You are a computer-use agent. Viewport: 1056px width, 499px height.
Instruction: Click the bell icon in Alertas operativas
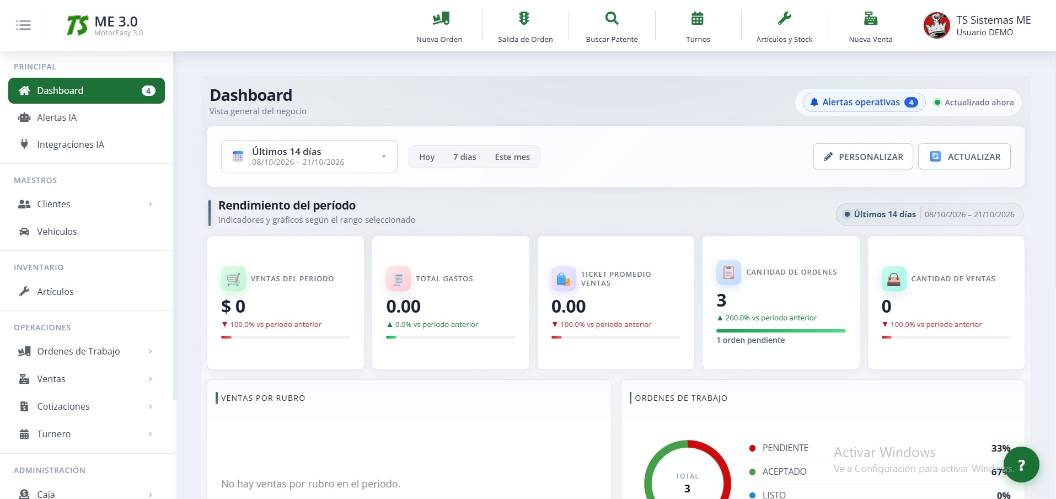(814, 102)
